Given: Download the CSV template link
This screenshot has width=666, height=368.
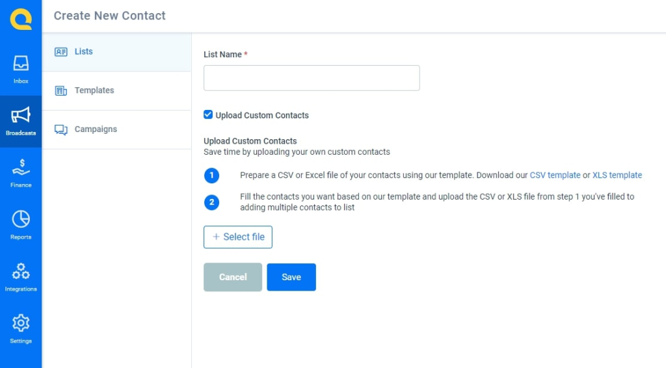Looking at the screenshot, I should pos(555,175).
